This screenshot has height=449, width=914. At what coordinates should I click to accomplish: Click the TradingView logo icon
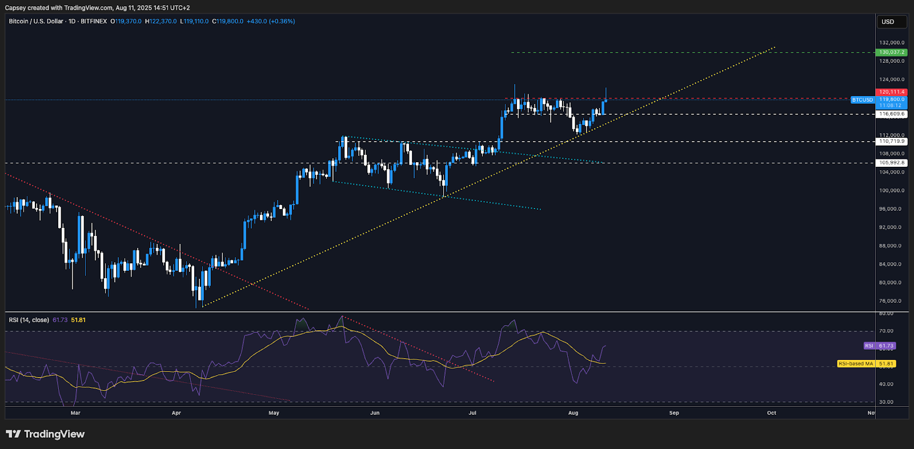13,434
